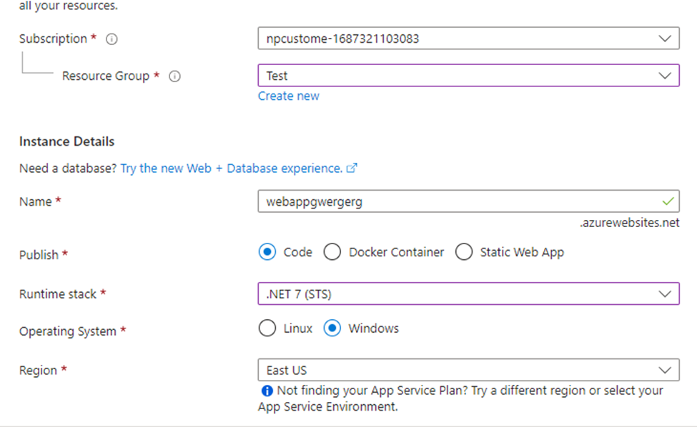Viewport: 697px width, 427px height.
Task: Choose Windows as operating system
Action: click(x=332, y=328)
